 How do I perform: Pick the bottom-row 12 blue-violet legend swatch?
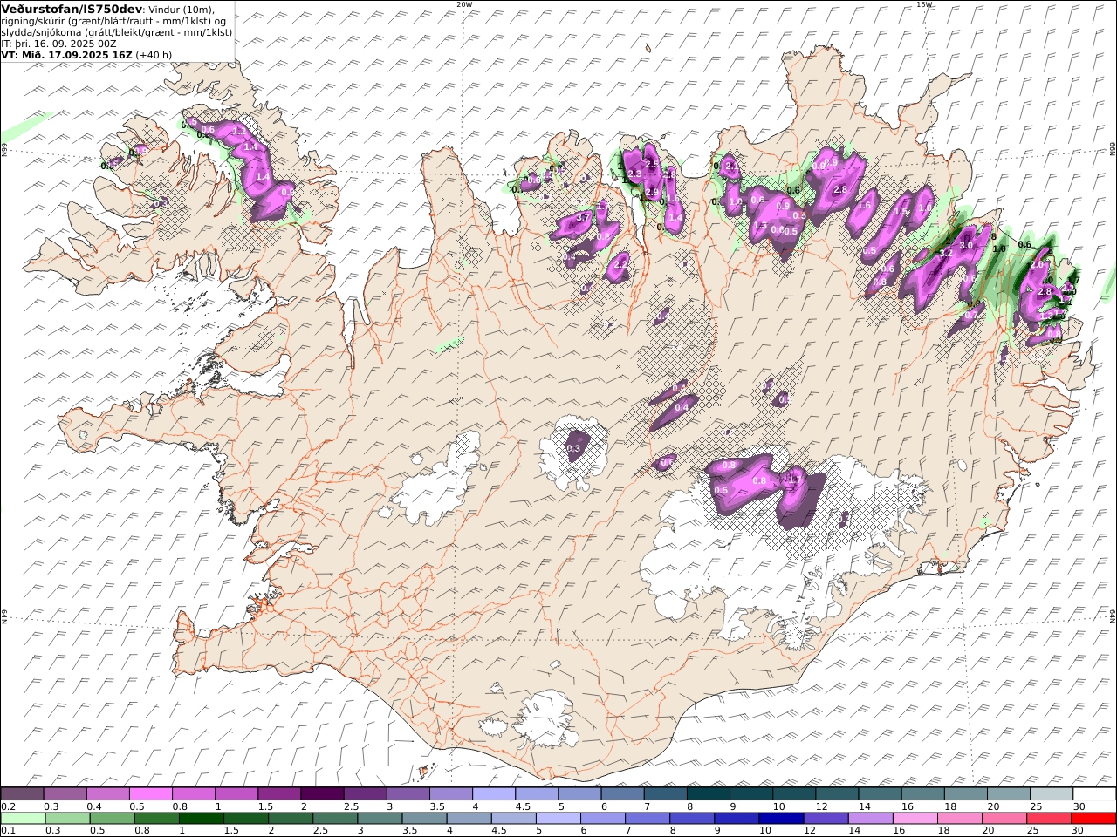click(x=826, y=818)
